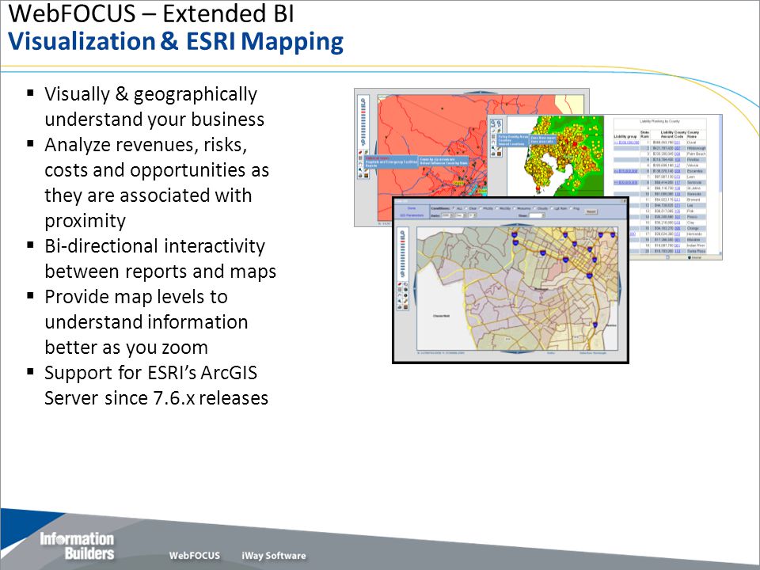Click zoom-out magnifier in red map window
760x570 pixels.
click(363, 142)
